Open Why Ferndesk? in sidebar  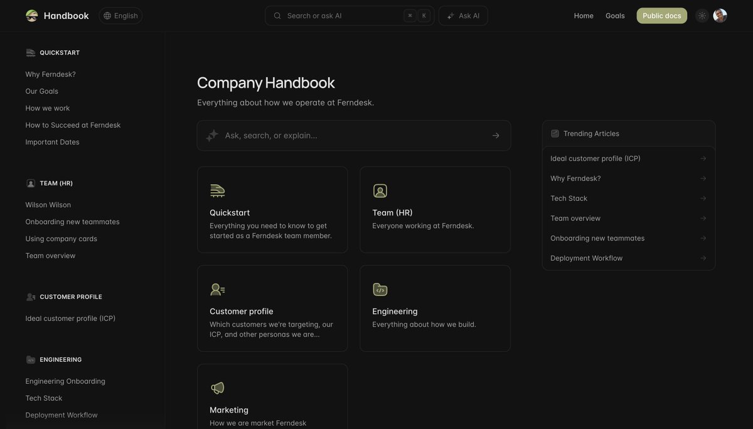[50, 74]
